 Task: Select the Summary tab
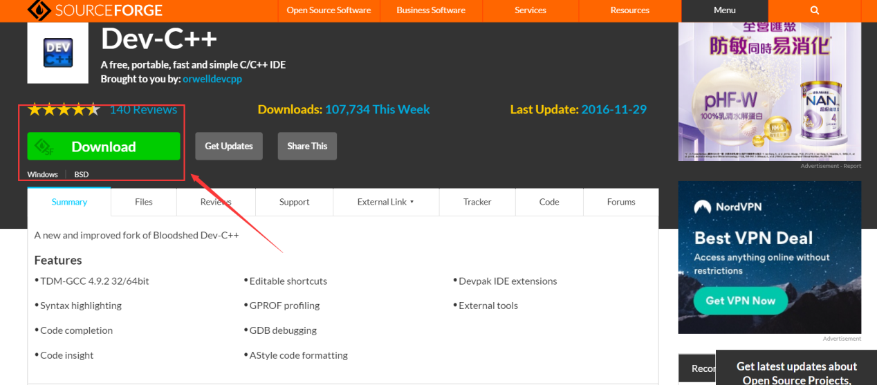(x=69, y=202)
